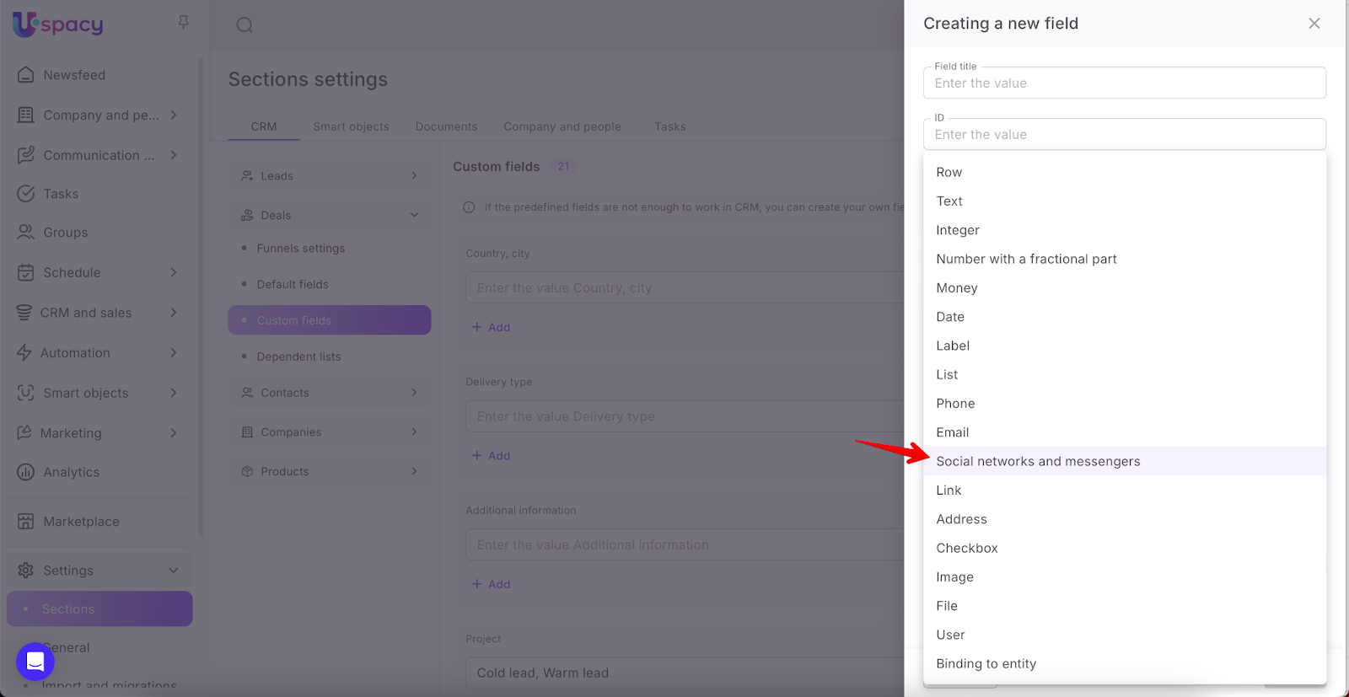Click the pin sidebar icon
1349x697 pixels.
coord(183,23)
